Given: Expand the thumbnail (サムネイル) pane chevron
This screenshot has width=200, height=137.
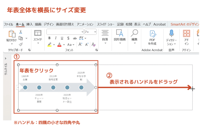Looking at the screenshot, I should (x=5, y=58).
